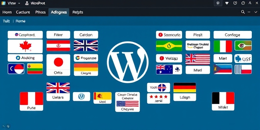This screenshot has width=260, height=130.
Task: Click the app logo icon beside View
Action: (x=3, y=3)
